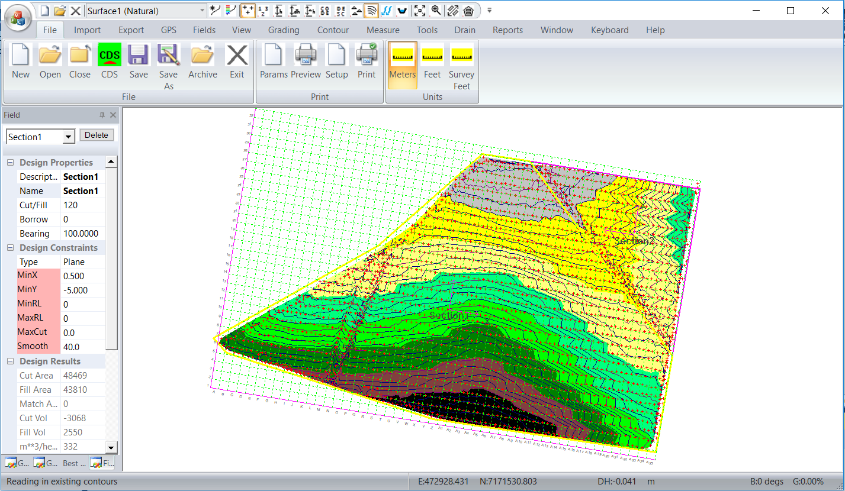Toggle the contour lines display in the toolbar
This screenshot has width=845, height=491.
371,11
